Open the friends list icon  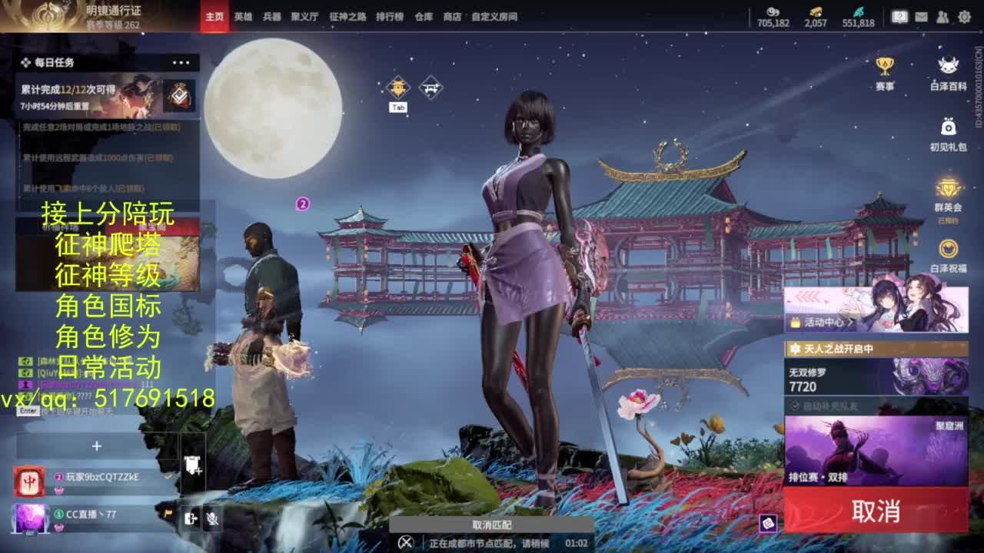942,15
